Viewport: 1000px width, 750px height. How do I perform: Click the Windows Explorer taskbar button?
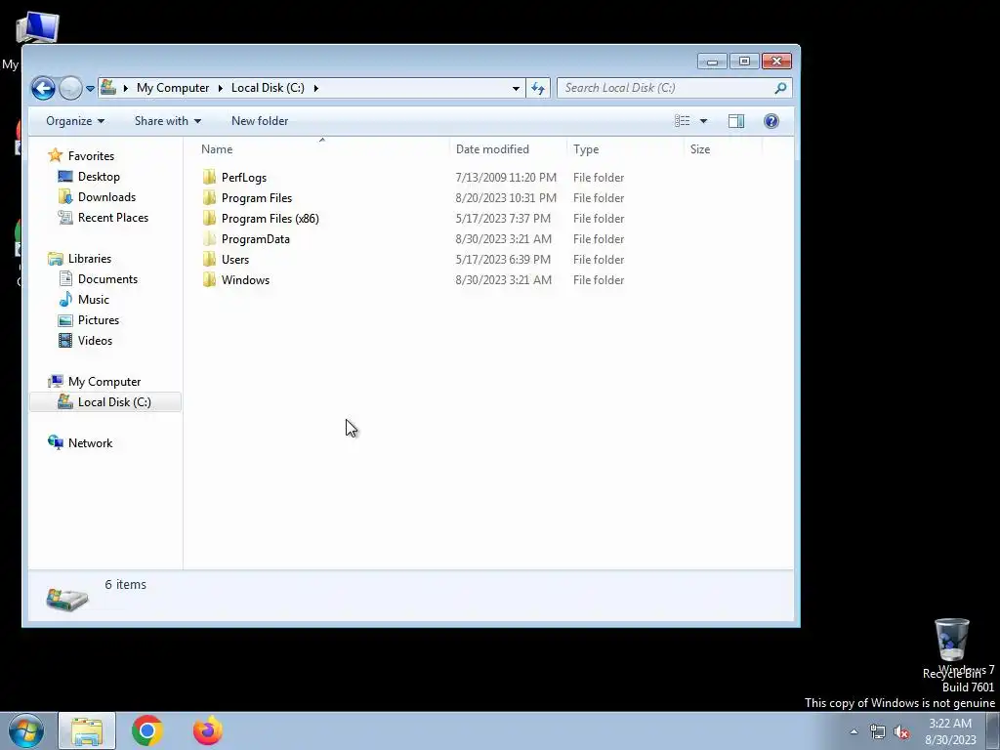click(x=87, y=730)
